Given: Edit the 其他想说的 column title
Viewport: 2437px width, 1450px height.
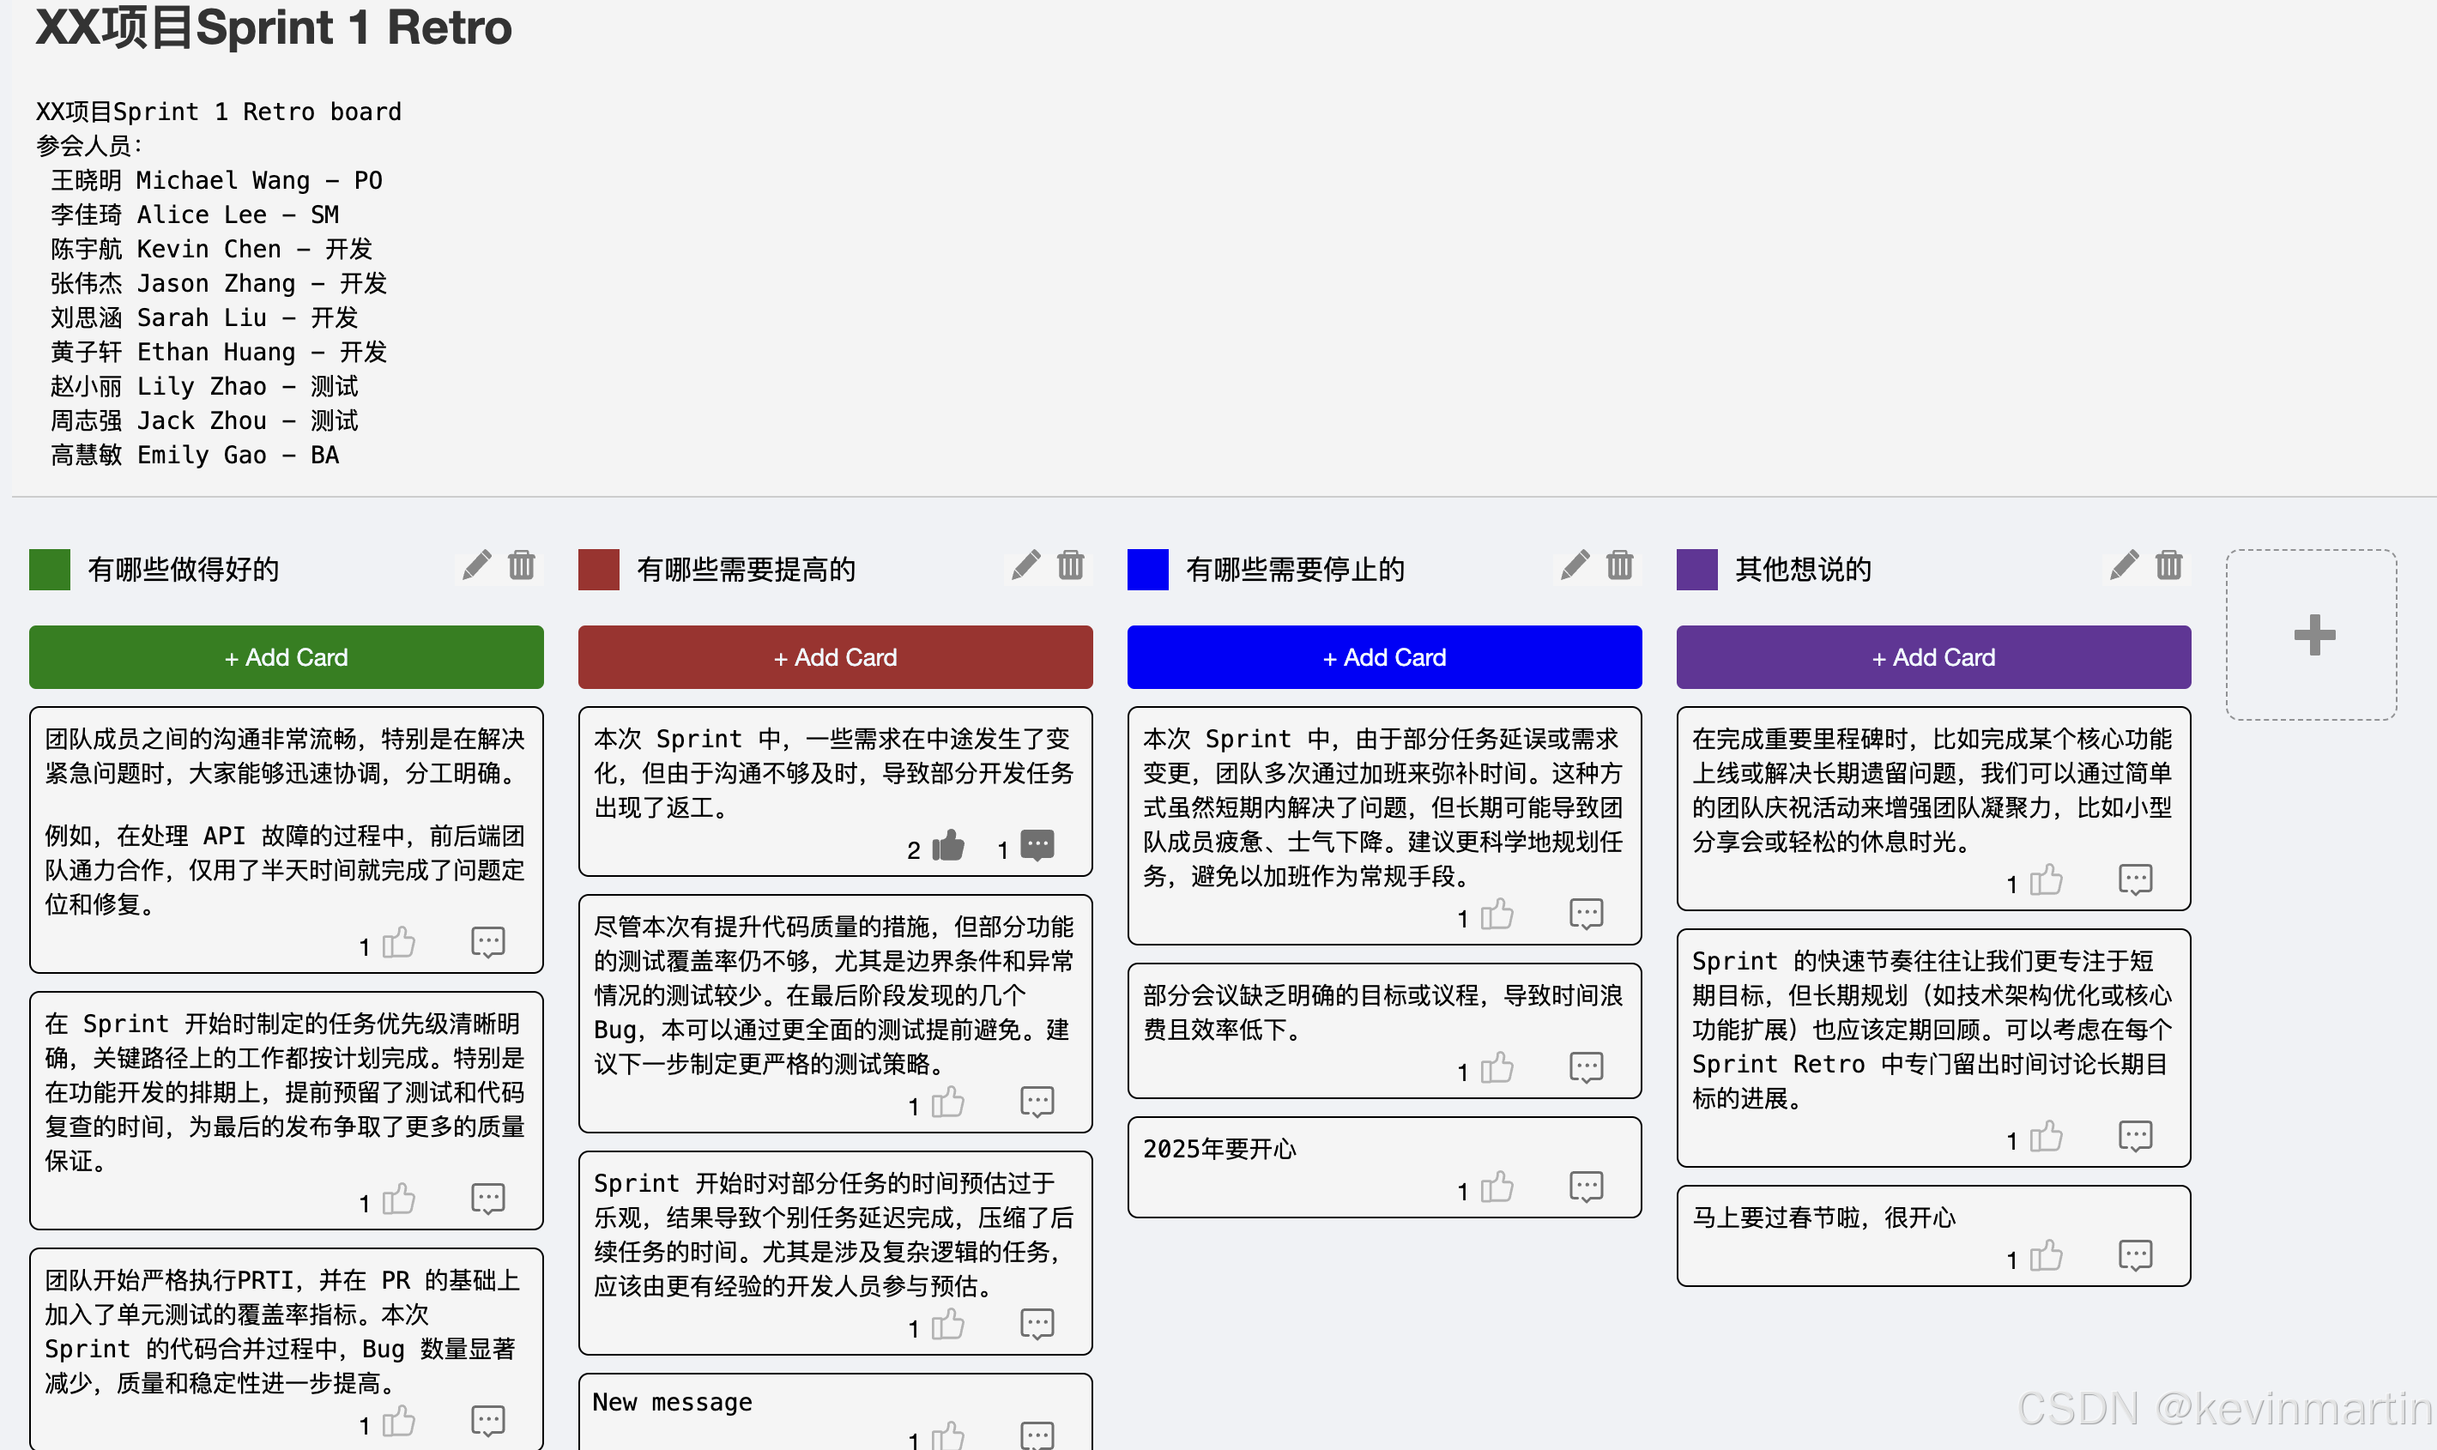Looking at the screenshot, I should point(2123,565).
